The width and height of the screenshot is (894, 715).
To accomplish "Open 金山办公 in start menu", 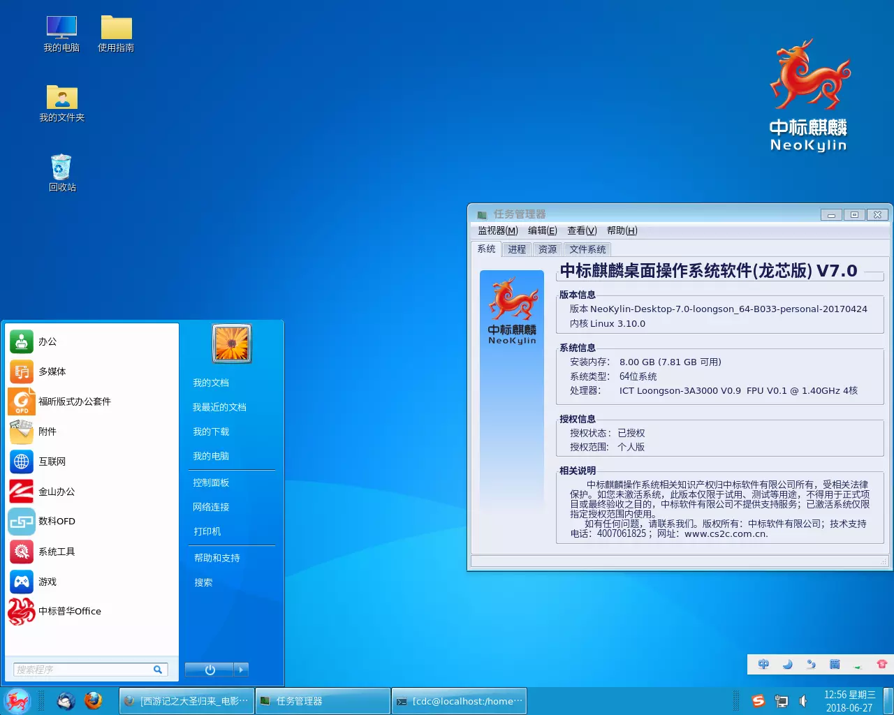I will pyautogui.click(x=91, y=492).
